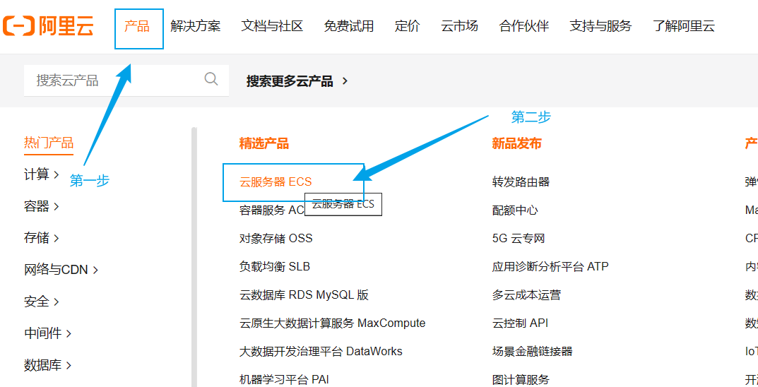758x387 pixels.
Task: Open the 云服务器 ECS product link
Action: [276, 182]
